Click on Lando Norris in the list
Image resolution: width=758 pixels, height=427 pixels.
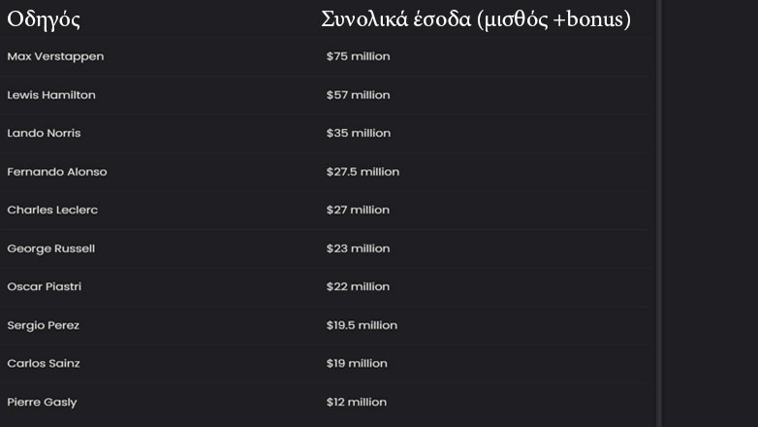click(44, 133)
